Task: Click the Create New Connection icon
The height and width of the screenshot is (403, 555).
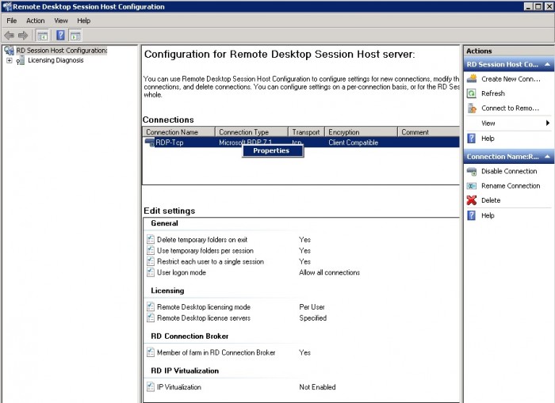Action: pos(472,79)
